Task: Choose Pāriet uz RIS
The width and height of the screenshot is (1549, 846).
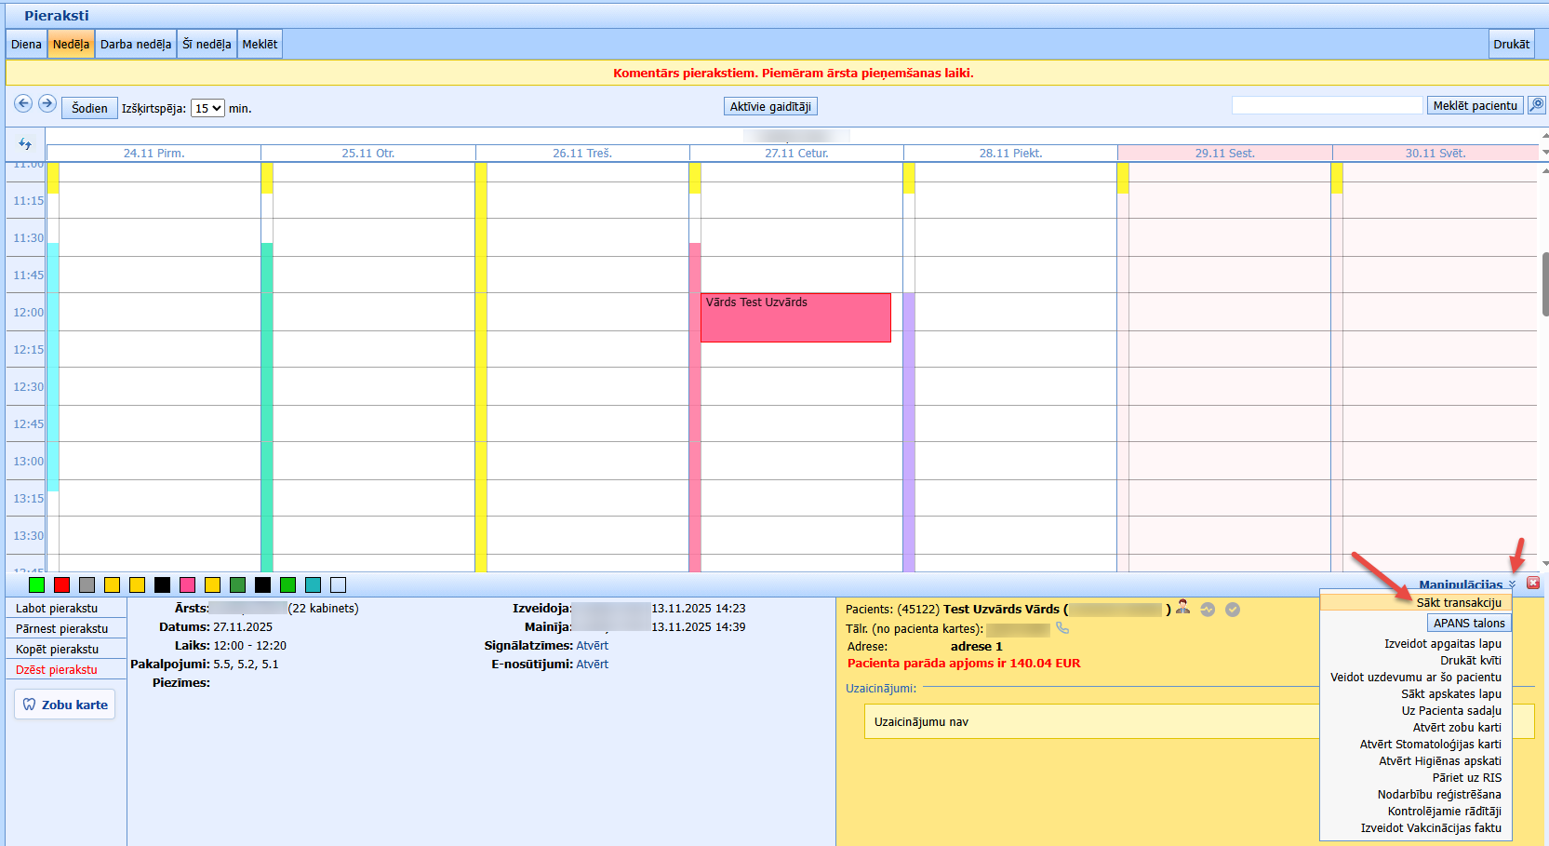Action: tap(1467, 777)
